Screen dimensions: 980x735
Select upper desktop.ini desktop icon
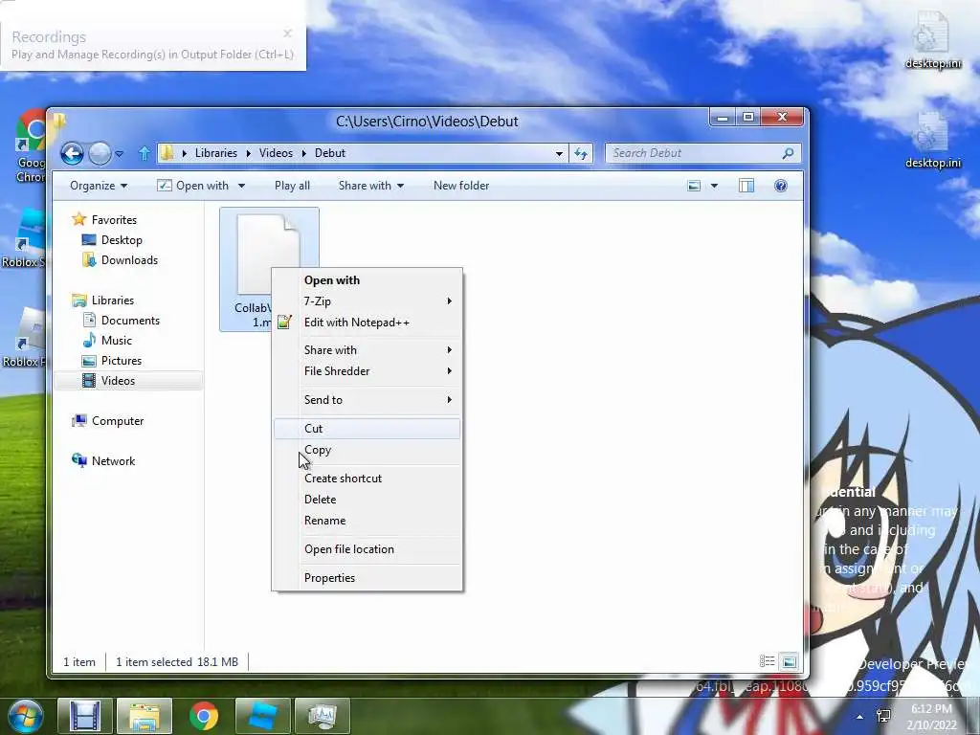tap(932, 40)
